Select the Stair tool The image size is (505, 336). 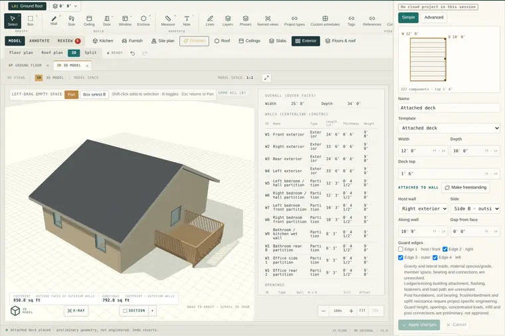click(72, 21)
